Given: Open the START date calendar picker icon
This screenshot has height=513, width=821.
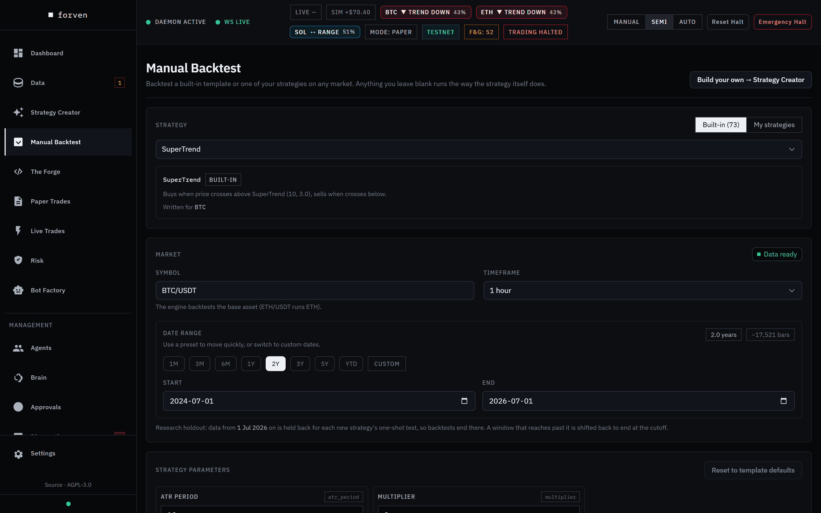Looking at the screenshot, I should [464, 401].
